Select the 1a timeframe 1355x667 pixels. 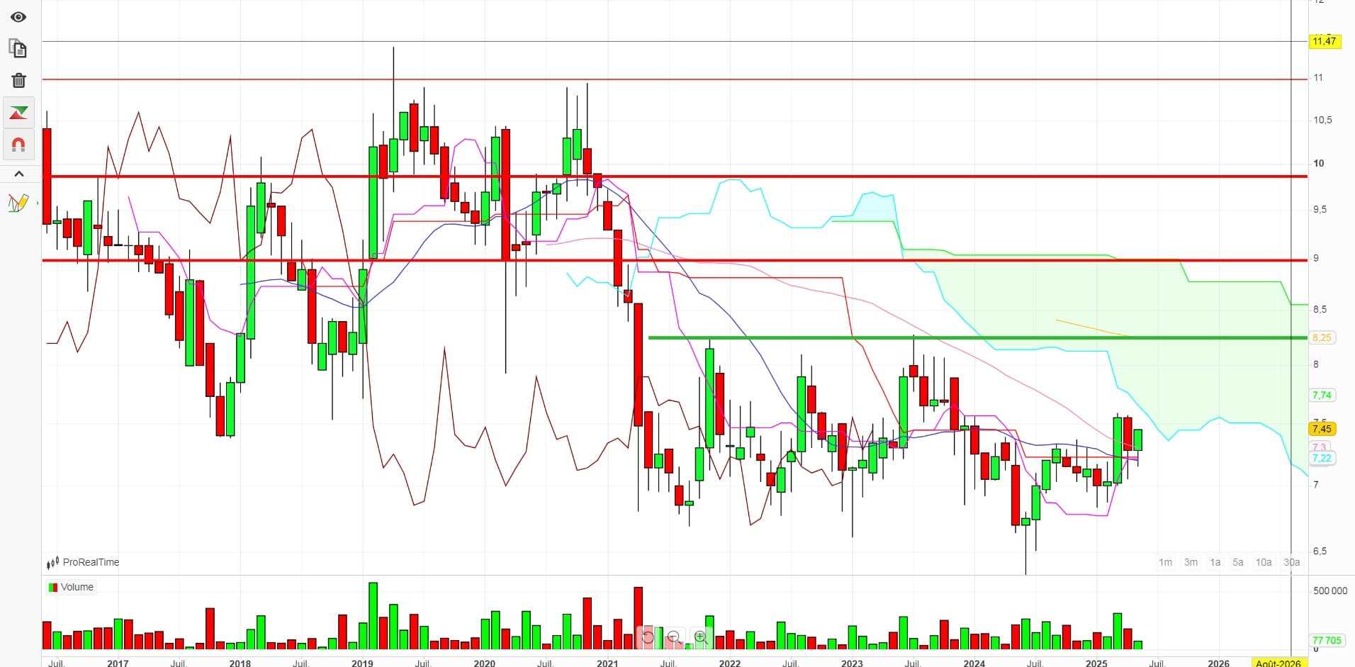tap(1215, 562)
